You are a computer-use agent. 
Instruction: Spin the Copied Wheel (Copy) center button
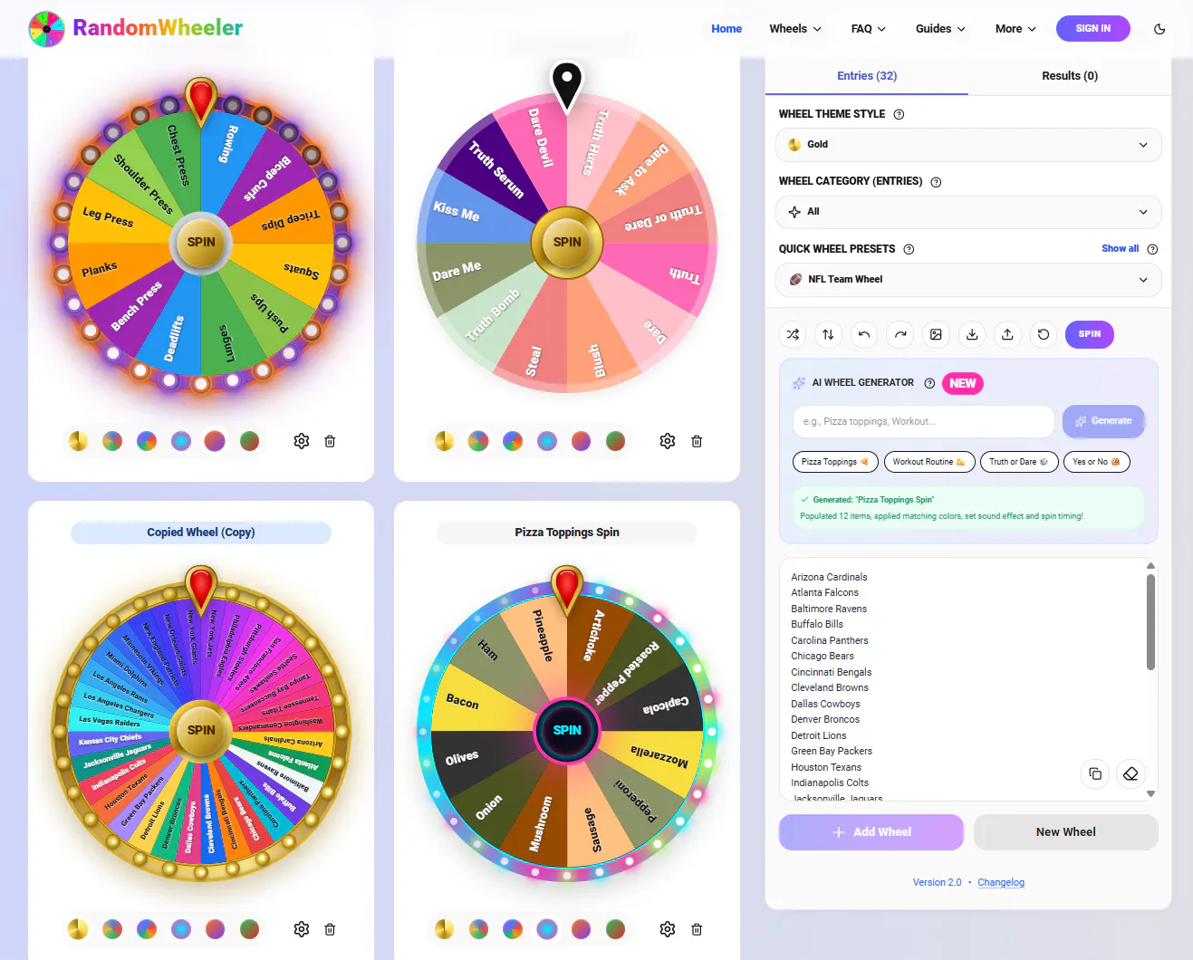point(201,730)
